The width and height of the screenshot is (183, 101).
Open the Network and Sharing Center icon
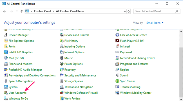pyautogui.click(x=117, y=58)
